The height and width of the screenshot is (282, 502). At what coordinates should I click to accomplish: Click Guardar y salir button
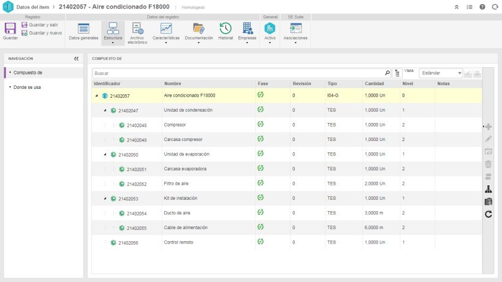coord(40,25)
